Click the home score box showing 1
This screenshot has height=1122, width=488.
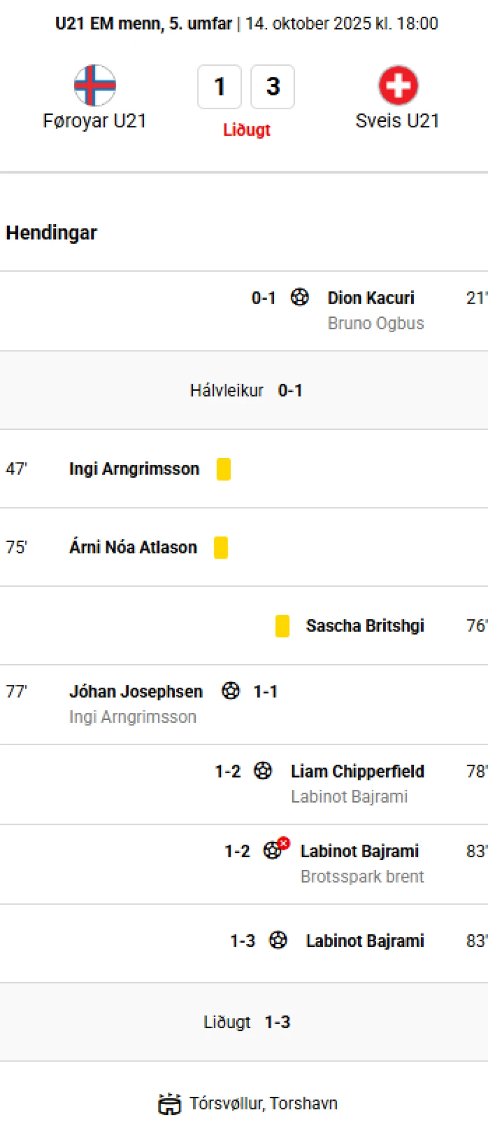click(220, 87)
